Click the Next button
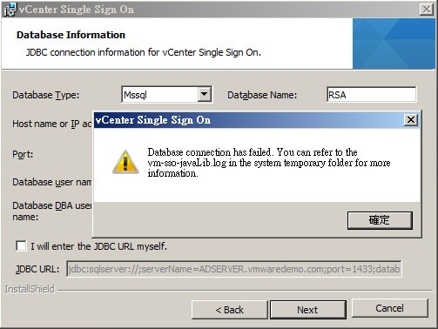The width and height of the screenshot is (438, 329). click(x=308, y=310)
